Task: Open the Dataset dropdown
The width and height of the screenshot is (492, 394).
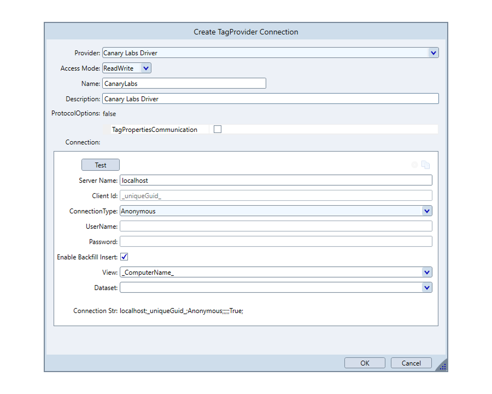Action: [x=426, y=287]
